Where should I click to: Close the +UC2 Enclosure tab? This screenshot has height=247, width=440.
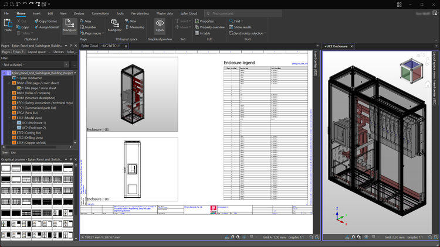point(351,46)
